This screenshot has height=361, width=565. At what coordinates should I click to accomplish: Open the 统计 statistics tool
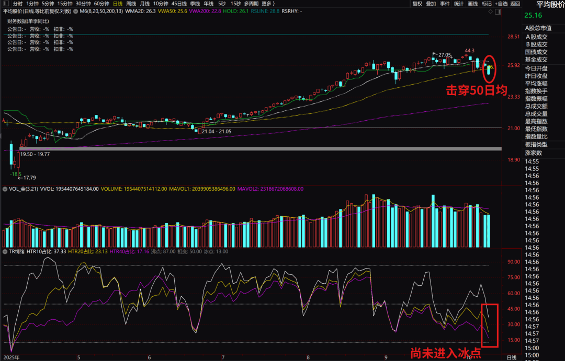point(459,4)
